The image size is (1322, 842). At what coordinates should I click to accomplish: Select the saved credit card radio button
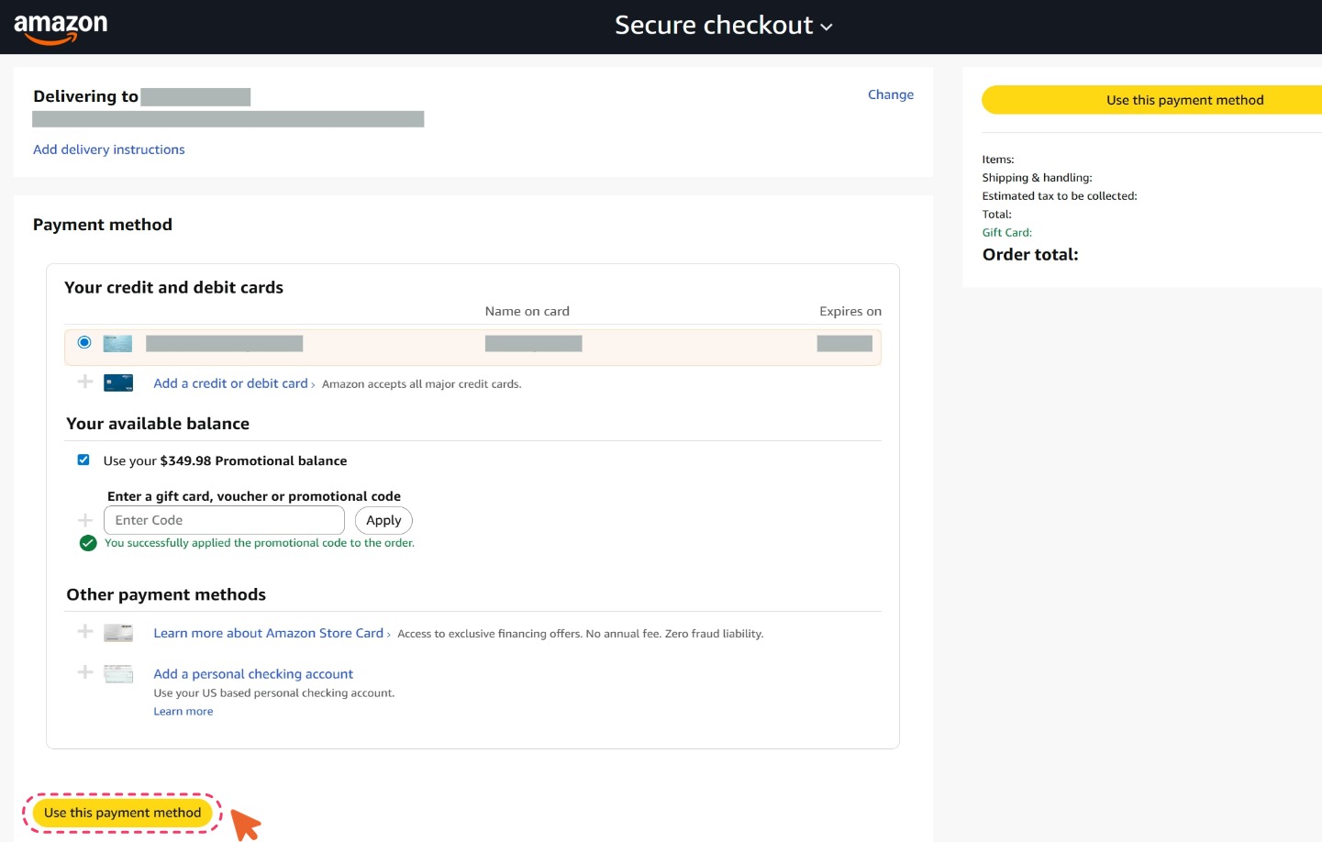pyautogui.click(x=84, y=342)
